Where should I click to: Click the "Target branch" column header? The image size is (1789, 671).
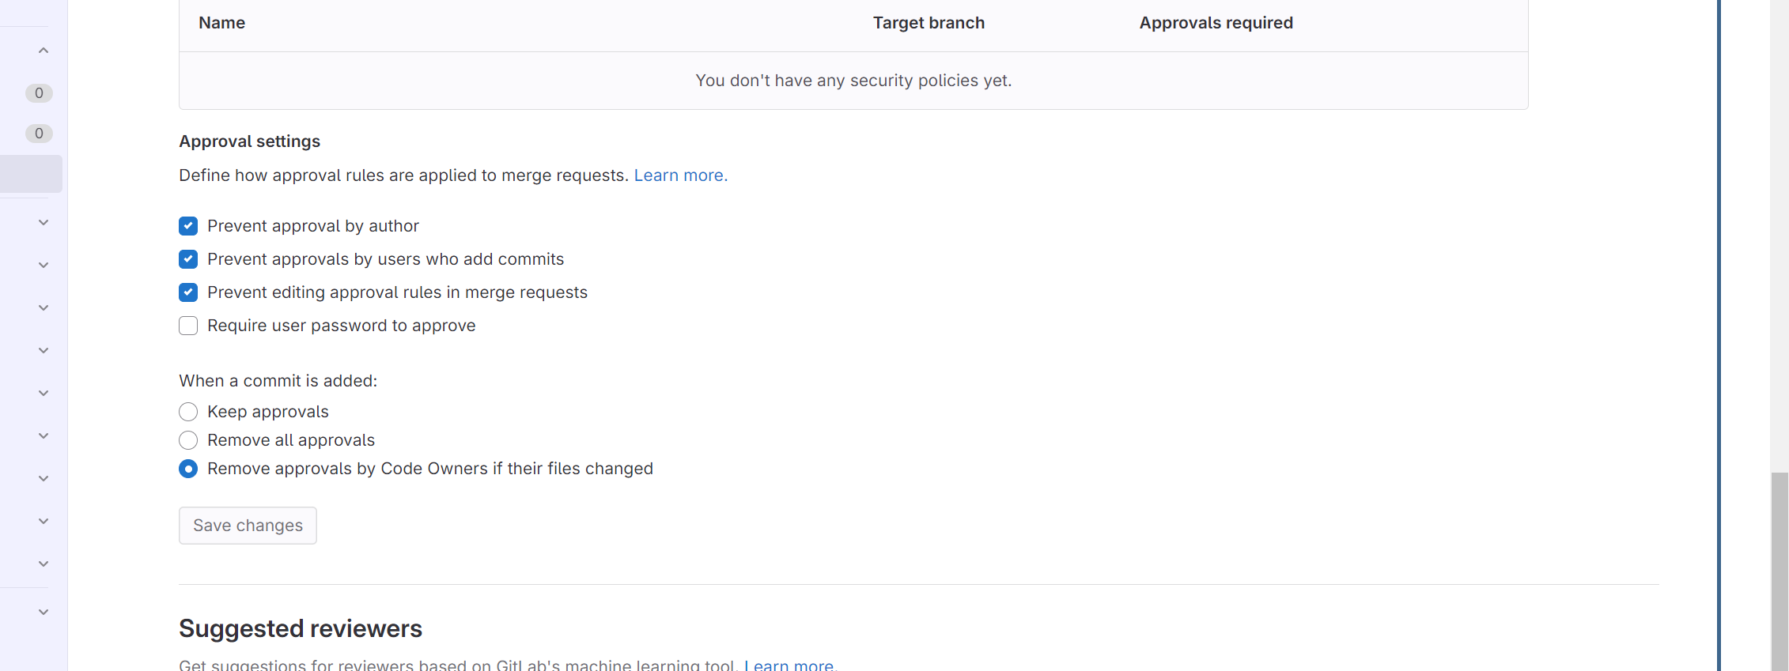[929, 23]
